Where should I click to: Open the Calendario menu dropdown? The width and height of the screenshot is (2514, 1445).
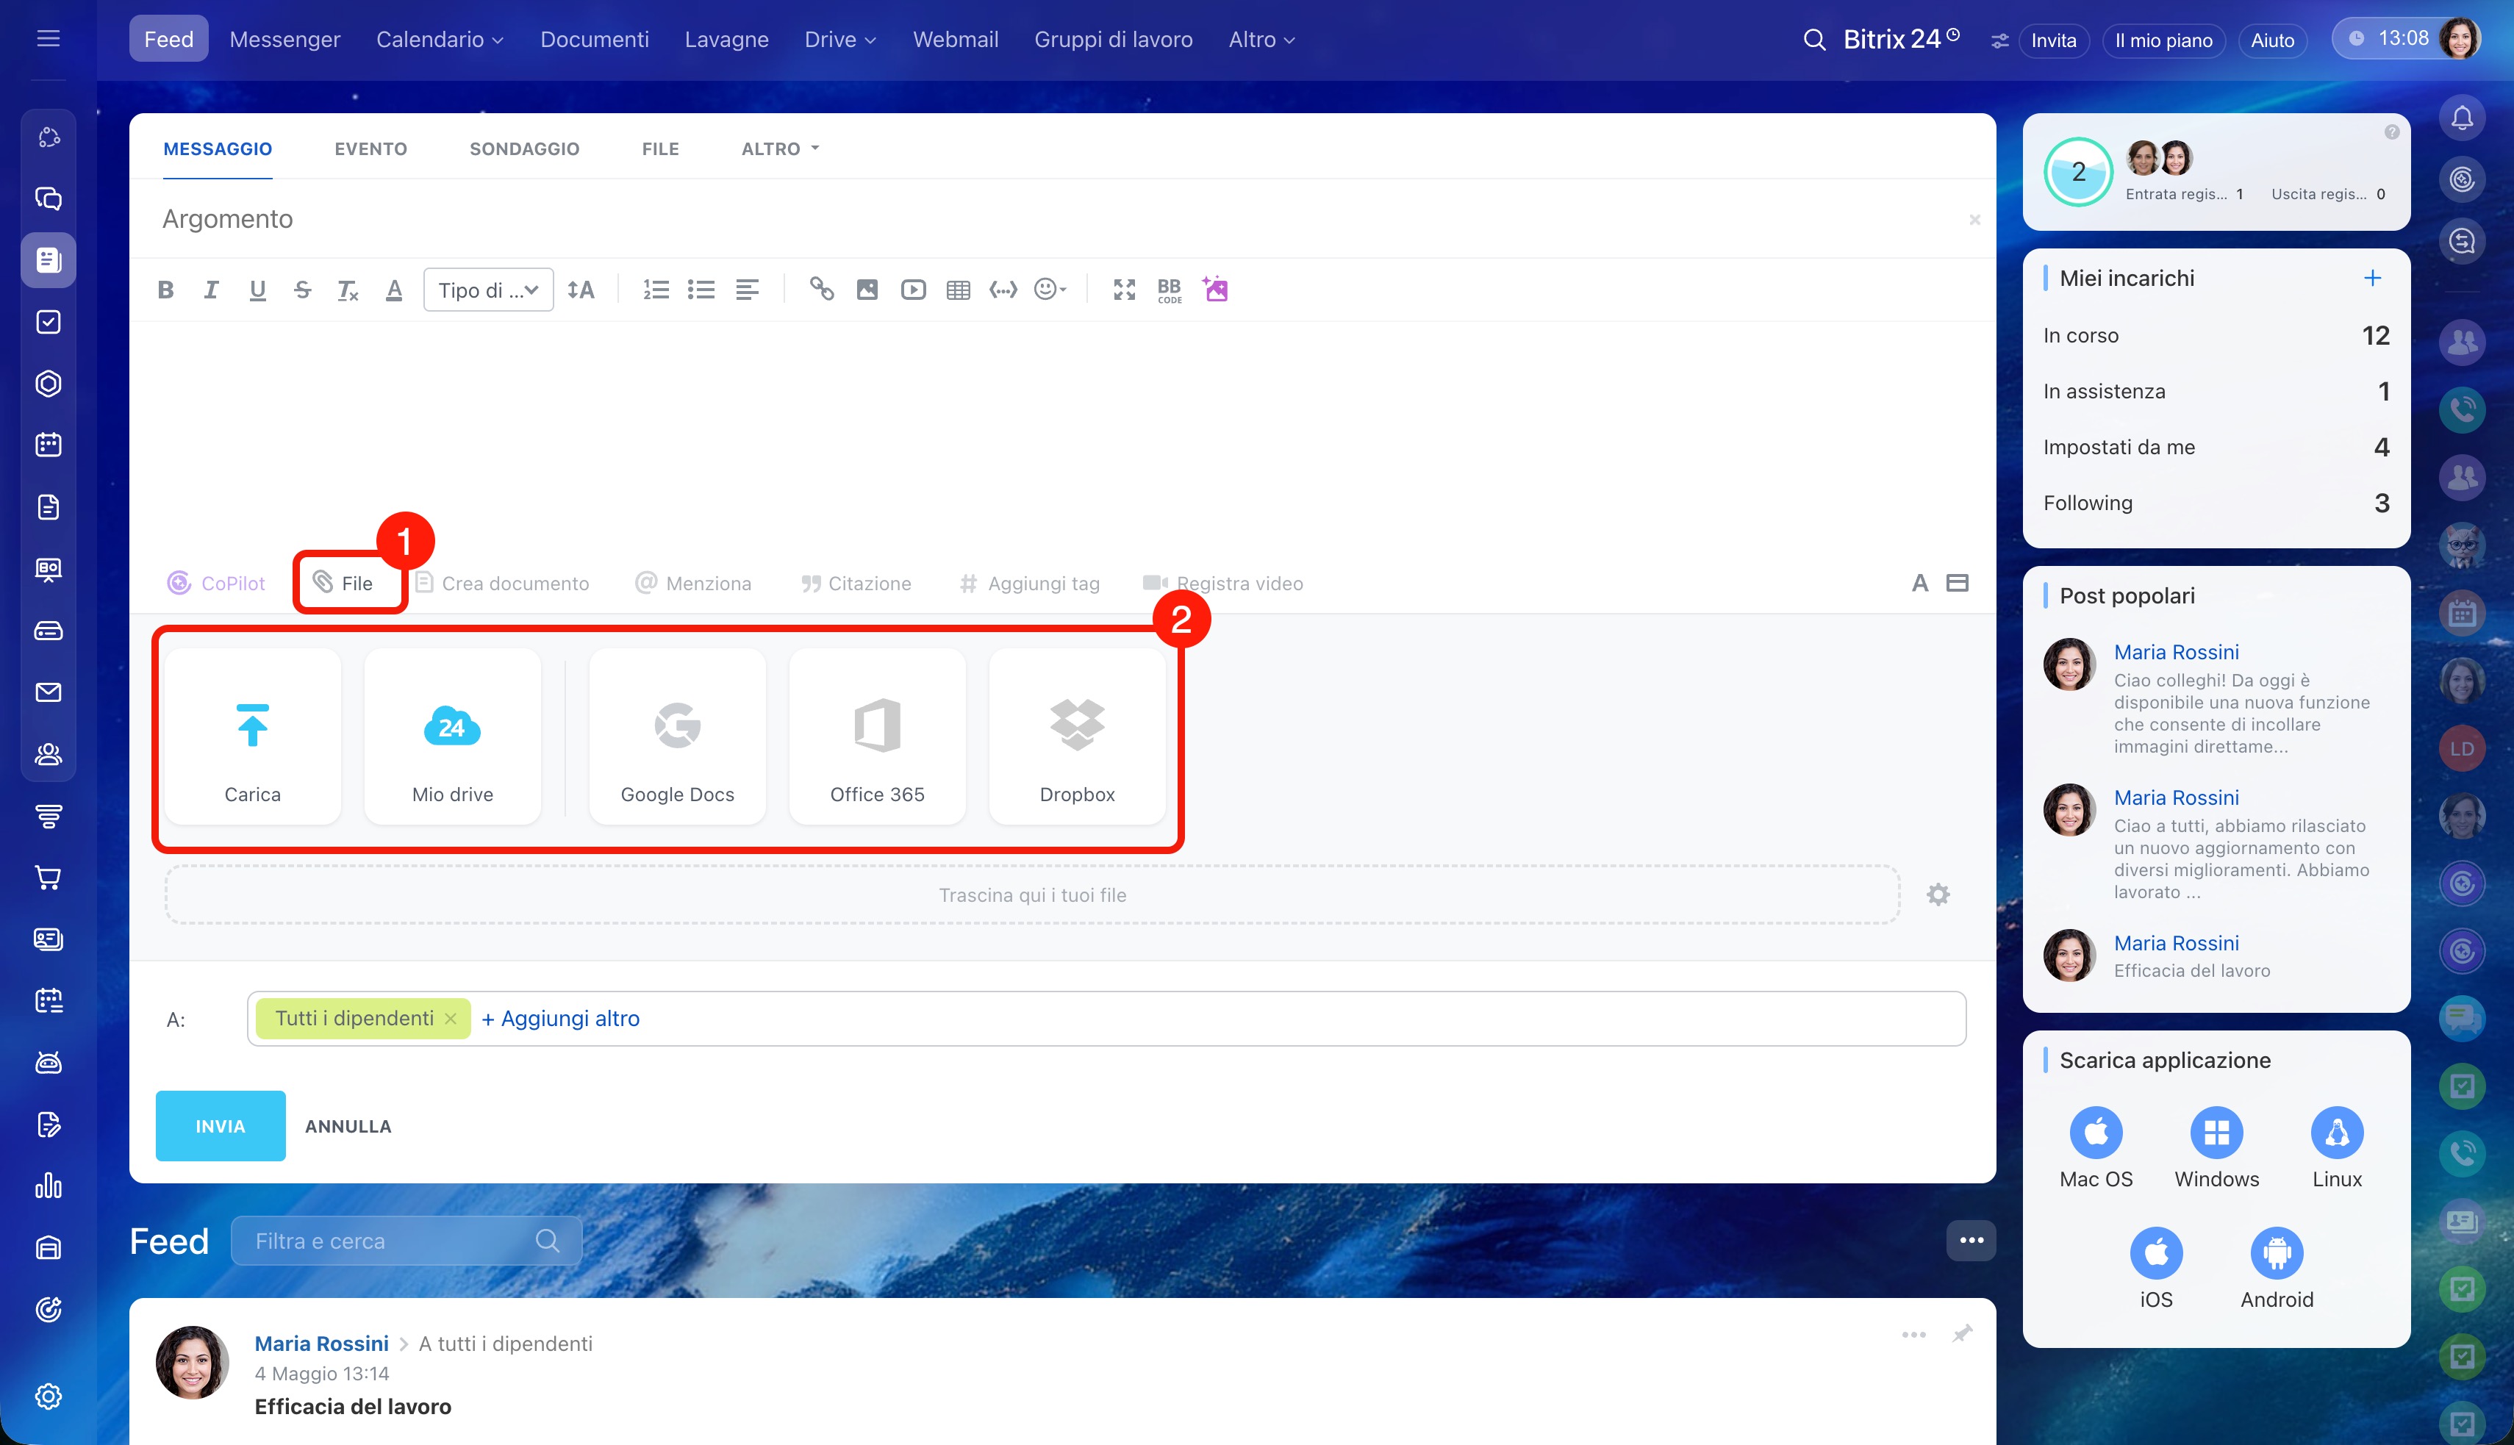(440, 40)
